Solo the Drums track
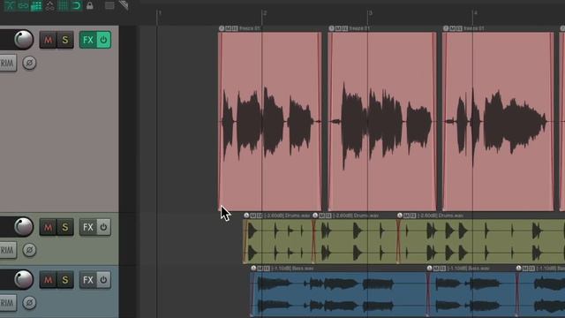 point(65,227)
